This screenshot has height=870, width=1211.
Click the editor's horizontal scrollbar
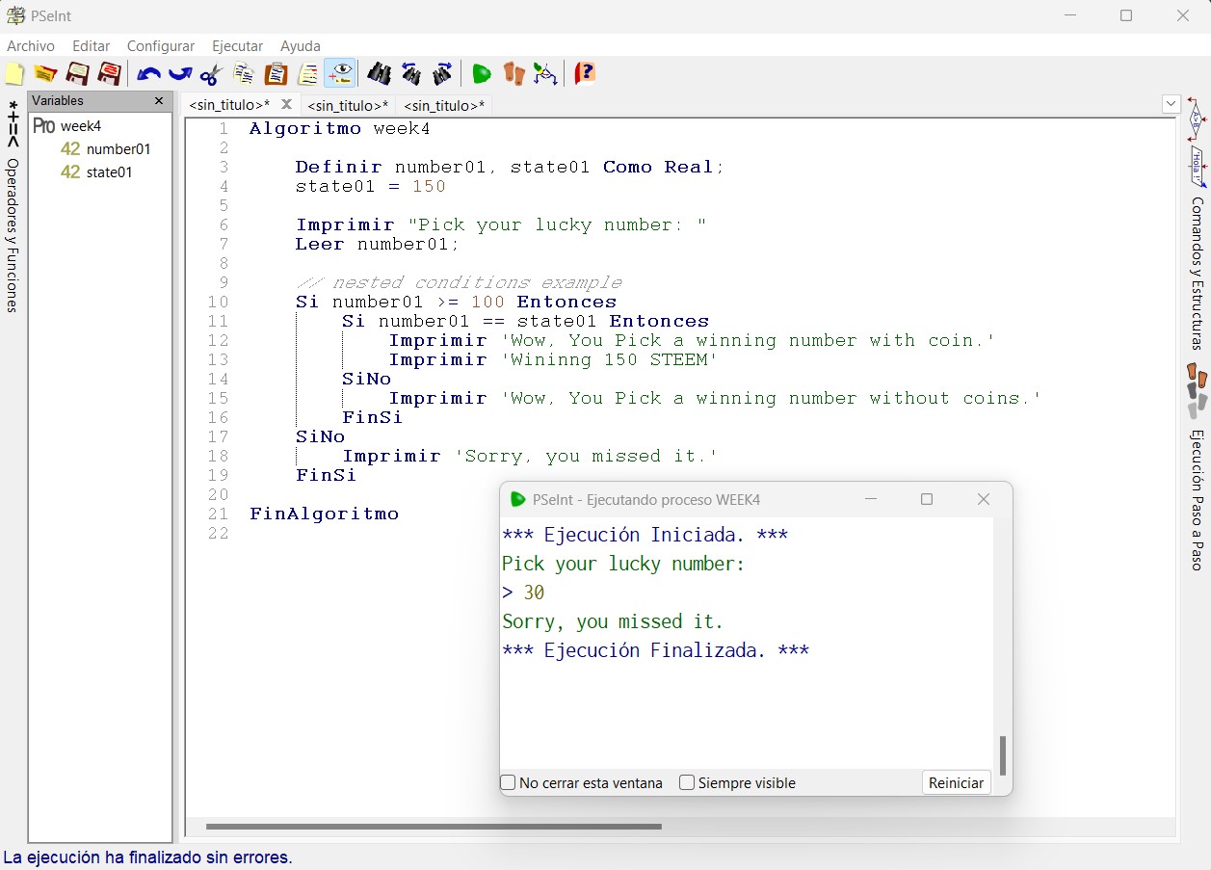coord(434,826)
